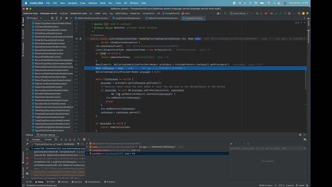Click the Step Out icon in debugger toolbar
The image size is (332, 187).
(x=74, y=140)
